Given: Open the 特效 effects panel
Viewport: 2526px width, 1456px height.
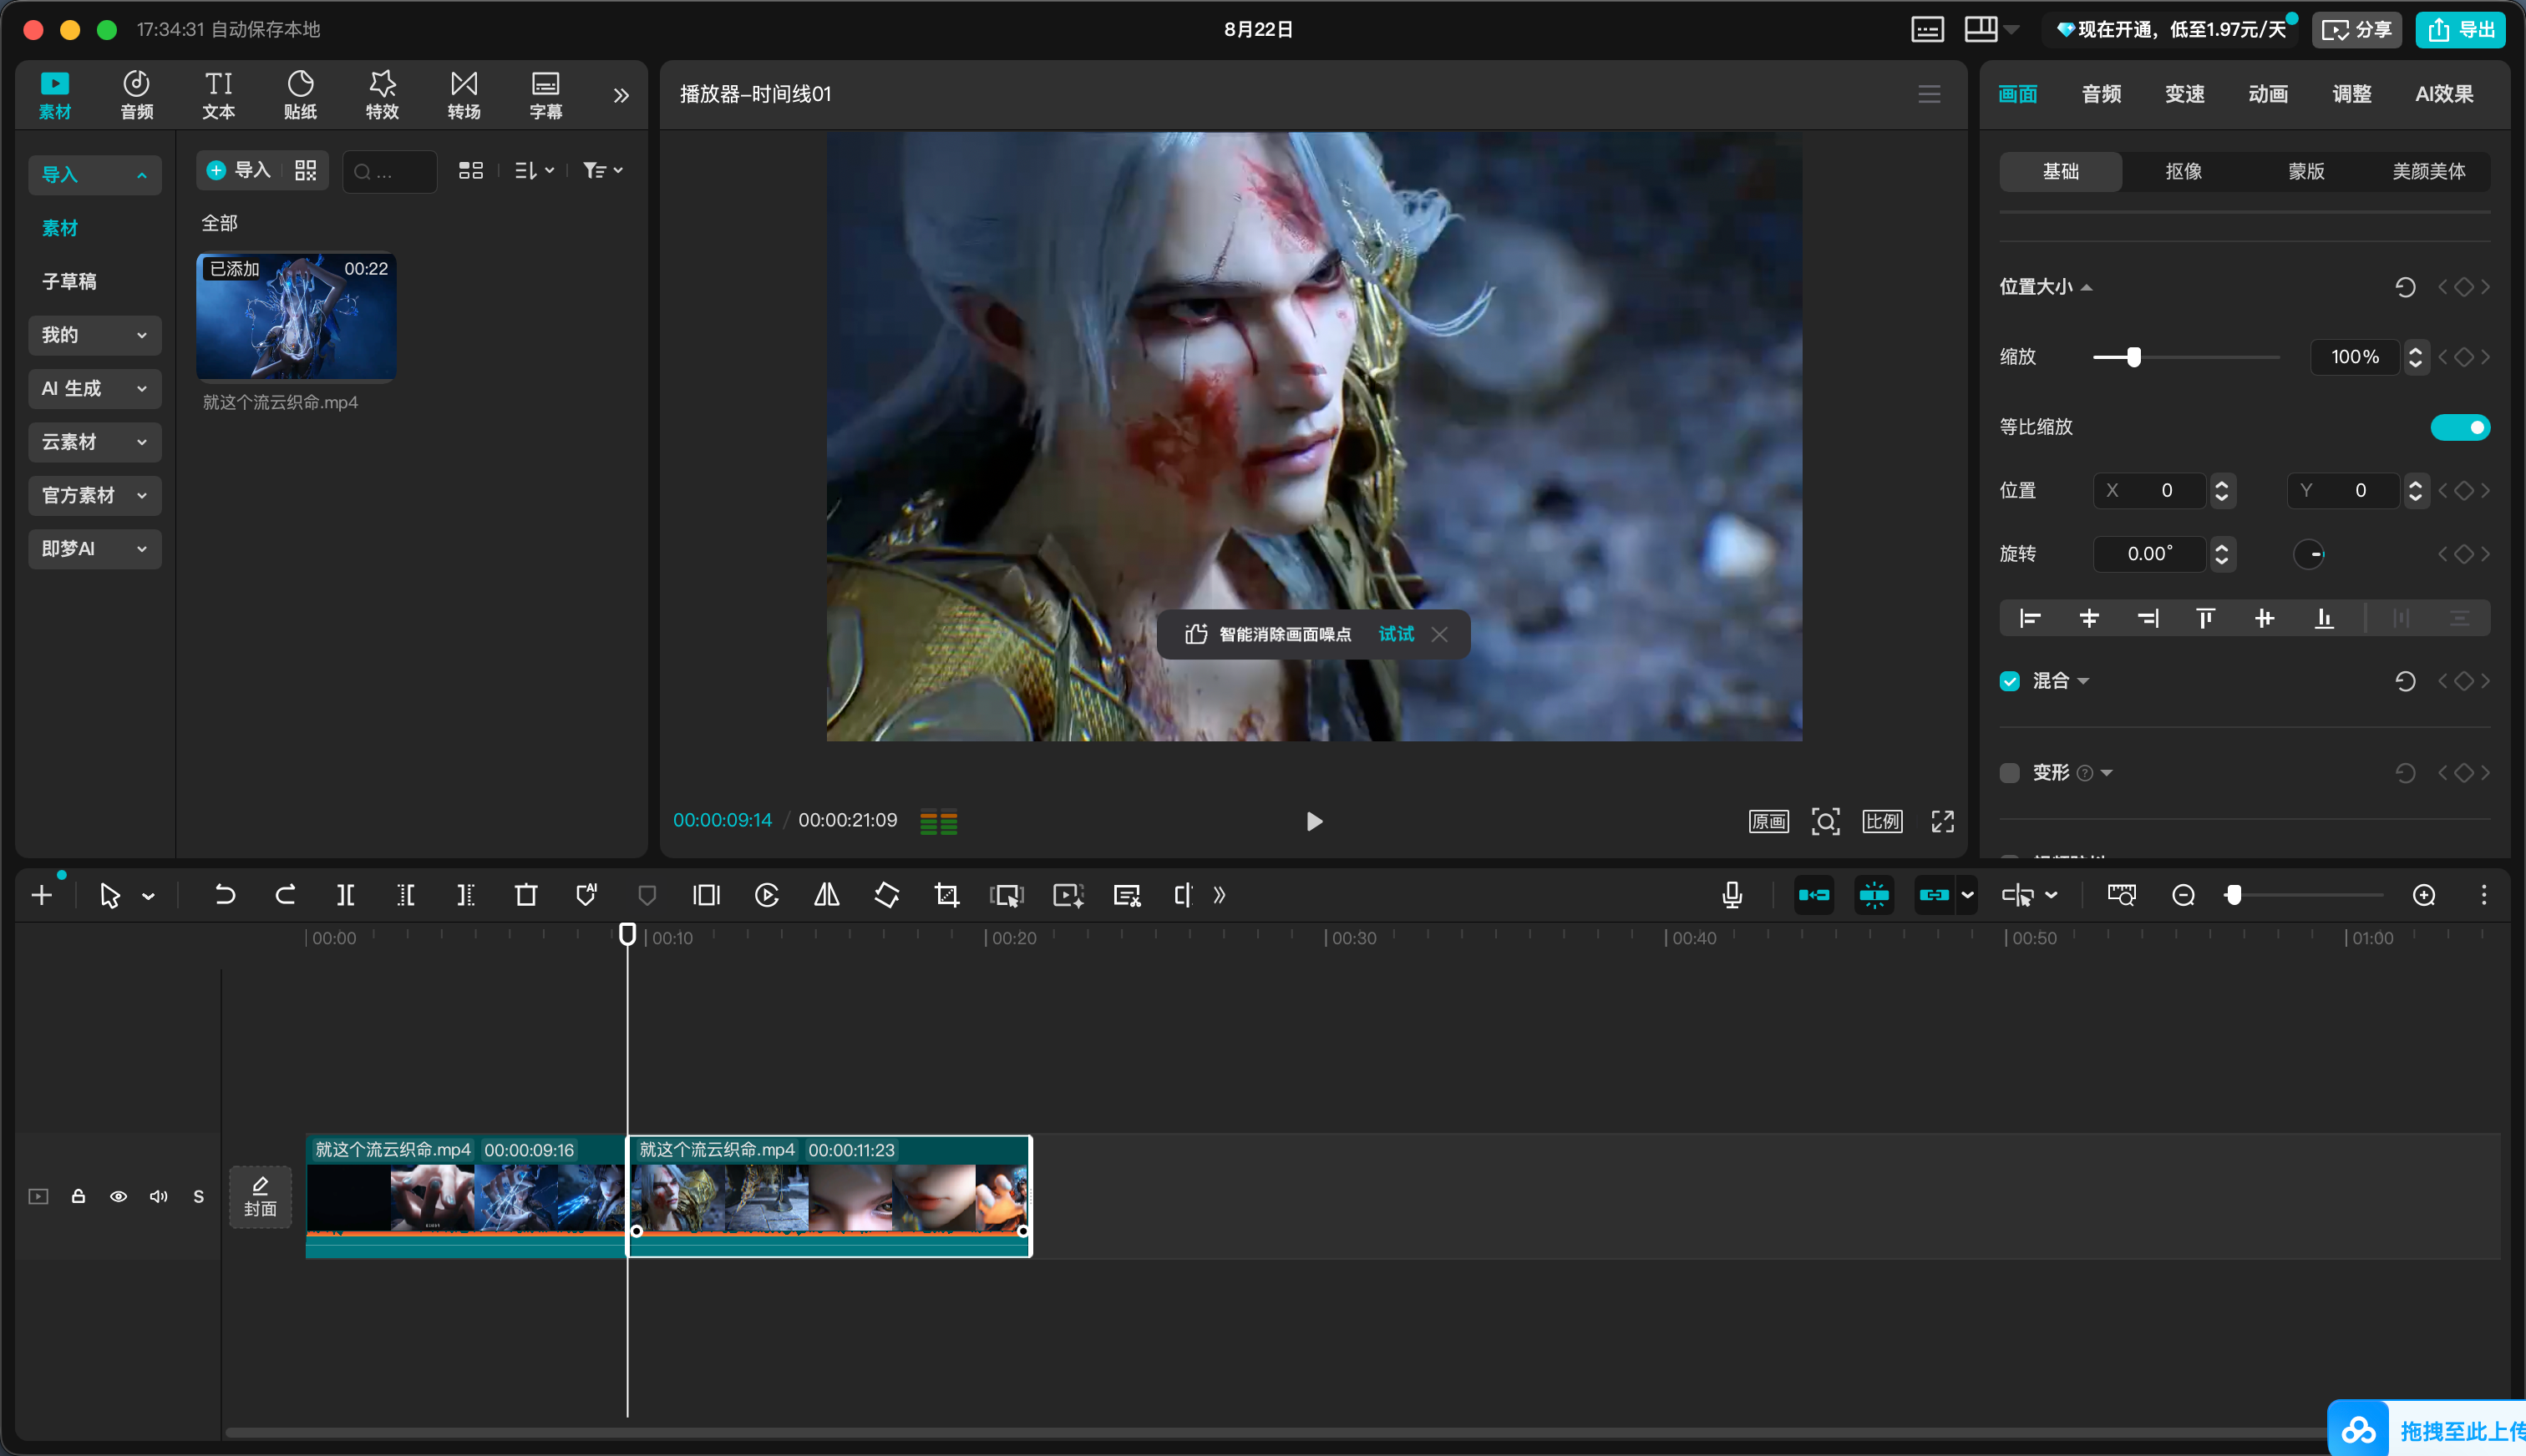Looking at the screenshot, I should pyautogui.click(x=382, y=95).
